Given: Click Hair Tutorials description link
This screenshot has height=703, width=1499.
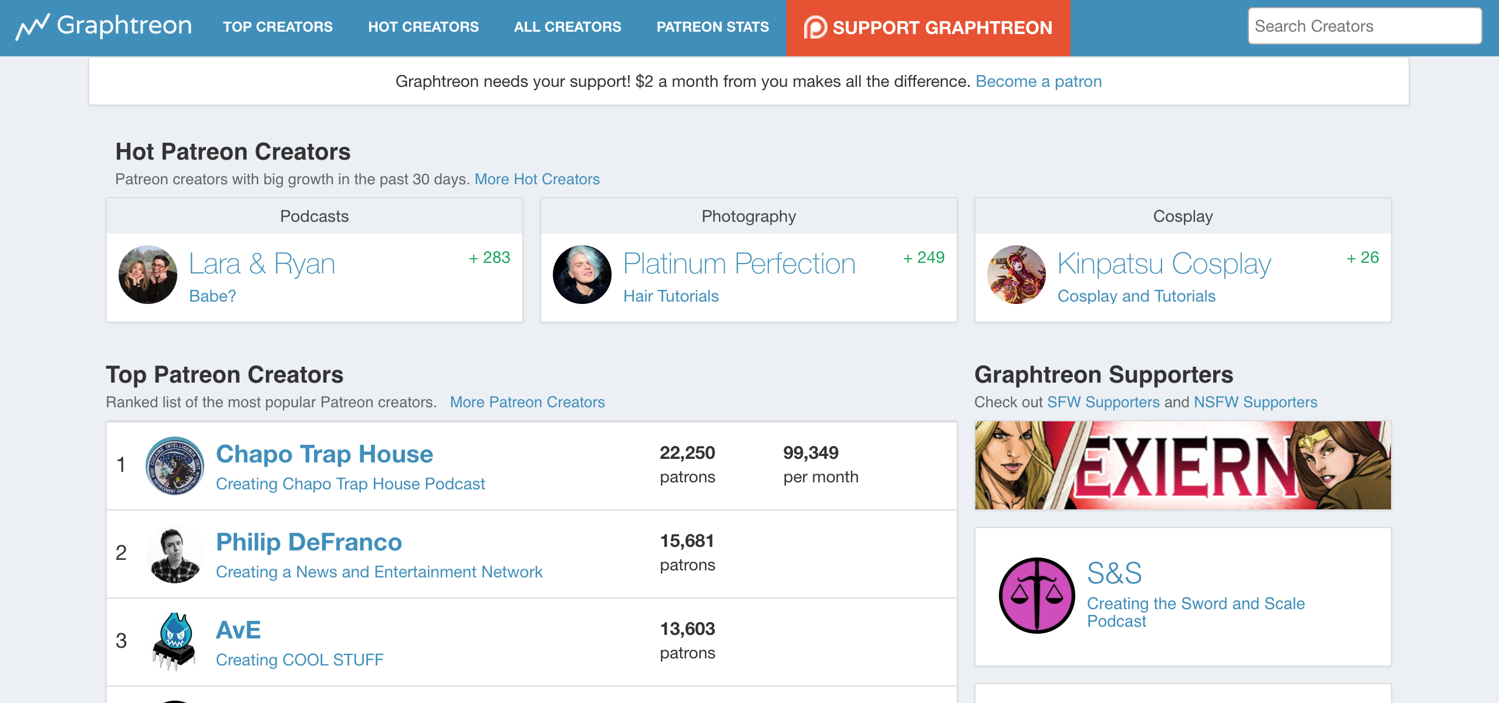Looking at the screenshot, I should click(671, 296).
